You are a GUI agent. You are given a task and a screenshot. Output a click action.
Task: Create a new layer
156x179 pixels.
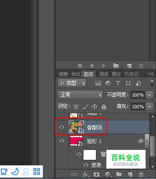tap(130, 174)
